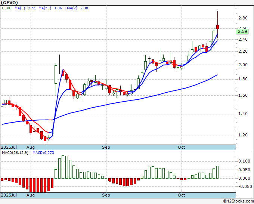Click 2025Jul on the MACD panel time axis
Viewport: 254px width, 204px height.
coord(9,195)
